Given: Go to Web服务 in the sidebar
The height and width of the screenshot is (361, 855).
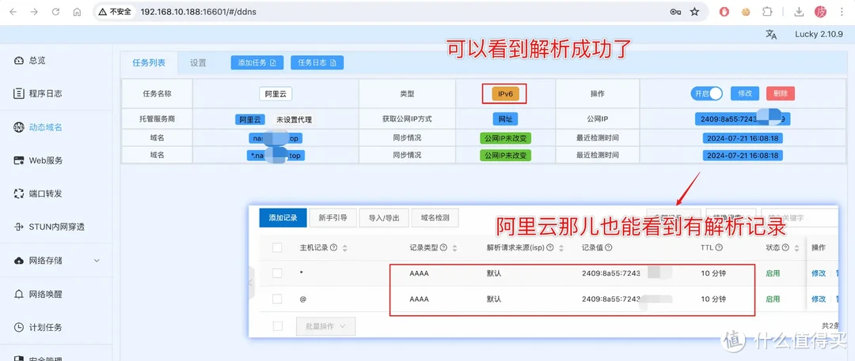Looking at the screenshot, I should tap(45, 160).
